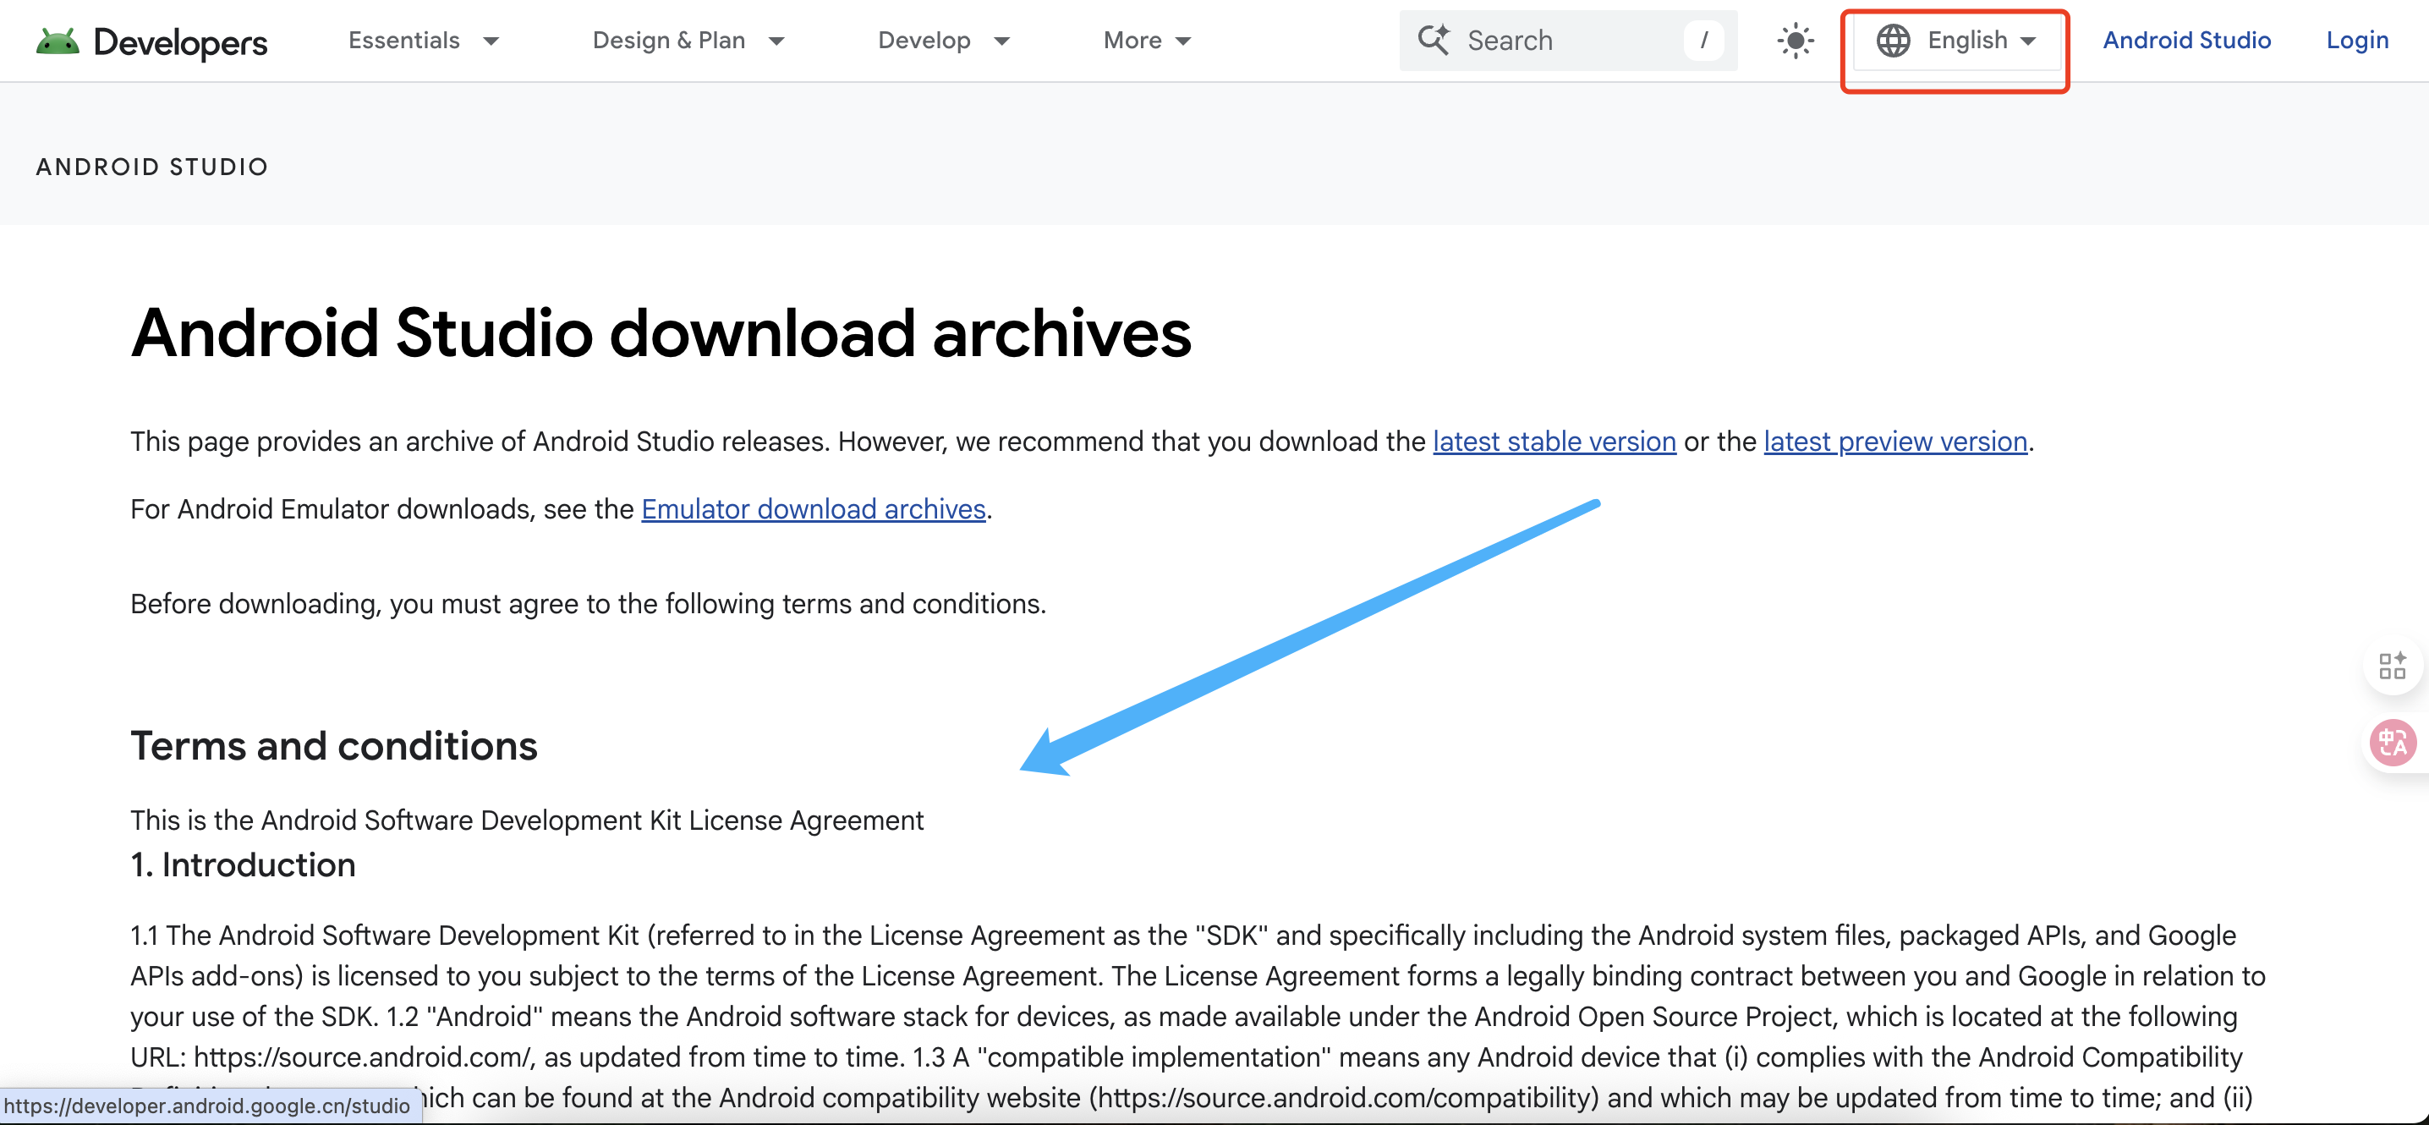The image size is (2429, 1125).
Task: Click the globe language icon
Action: click(x=1893, y=41)
